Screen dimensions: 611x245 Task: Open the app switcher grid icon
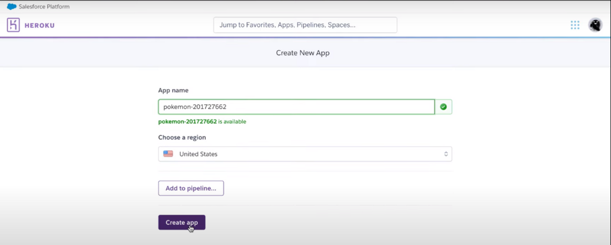pyautogui.click(x=575, y=25)
